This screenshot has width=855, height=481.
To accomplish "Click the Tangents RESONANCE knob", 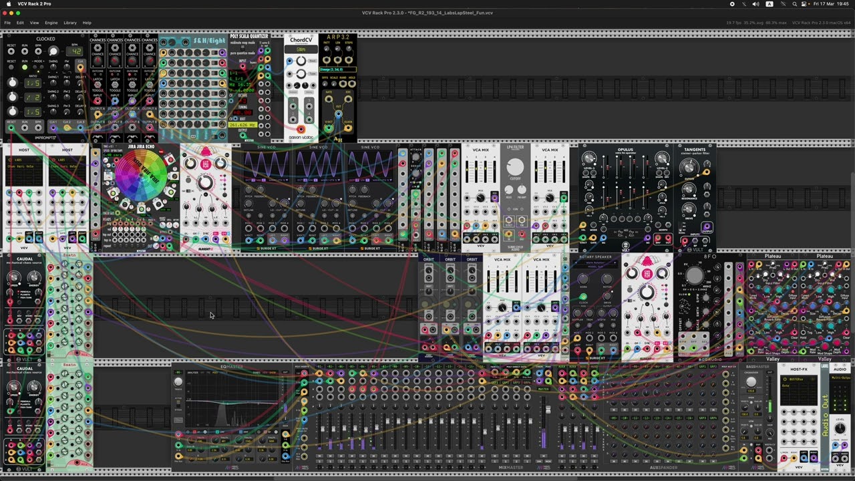I will [689, 190].
